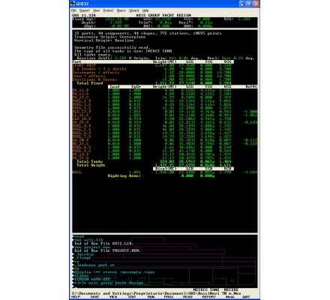Click the 'METRIC TONS' units indicator
This screenshot has height=300, width=330.
[x=206, y=290]
